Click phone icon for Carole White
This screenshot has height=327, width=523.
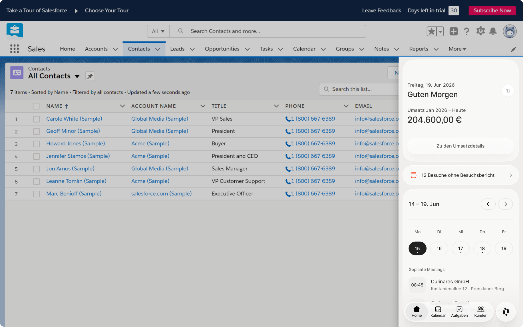288,119
